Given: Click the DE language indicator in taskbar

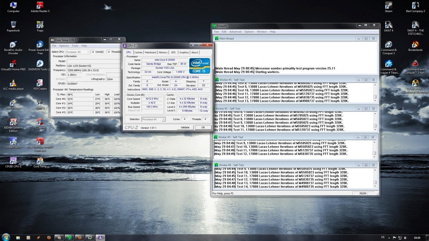Looking at the screenshot, I should tap(383, 238).
